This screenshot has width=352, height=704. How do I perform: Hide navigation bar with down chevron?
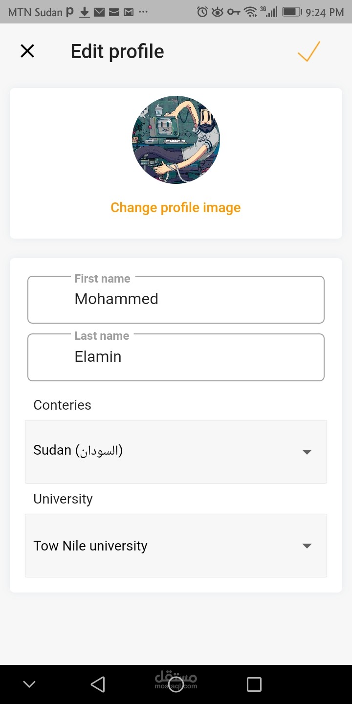point(29,684)
